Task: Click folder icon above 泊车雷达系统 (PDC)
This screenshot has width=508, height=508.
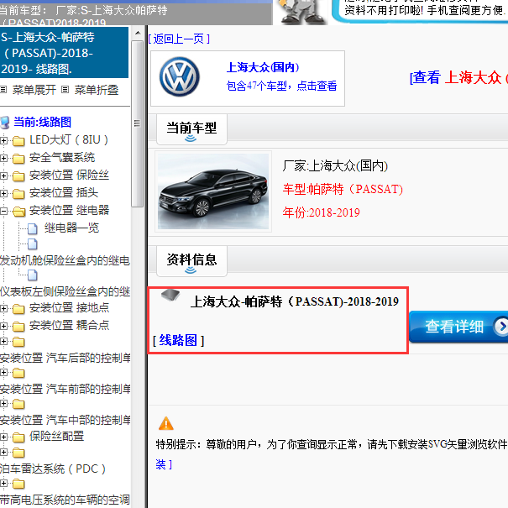Action: point(18,453)
